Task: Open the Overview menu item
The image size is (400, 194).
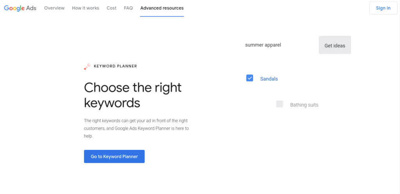Action: point(54,8)
